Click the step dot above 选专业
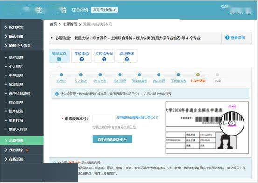258x183 pixels. point(62,75)
